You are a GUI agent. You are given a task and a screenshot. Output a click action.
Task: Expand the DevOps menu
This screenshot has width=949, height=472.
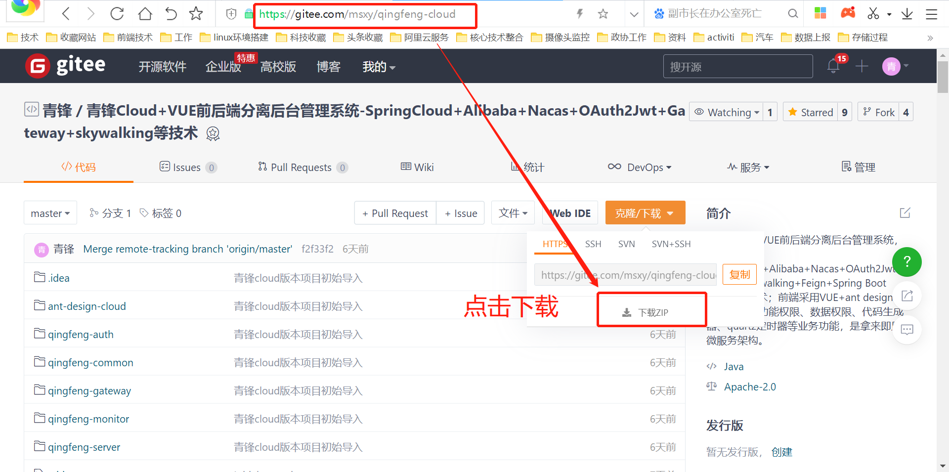(640, 167)
